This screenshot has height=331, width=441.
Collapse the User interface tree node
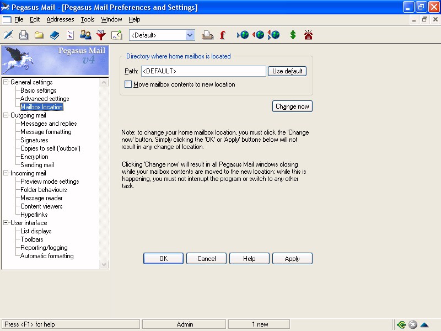6,223
